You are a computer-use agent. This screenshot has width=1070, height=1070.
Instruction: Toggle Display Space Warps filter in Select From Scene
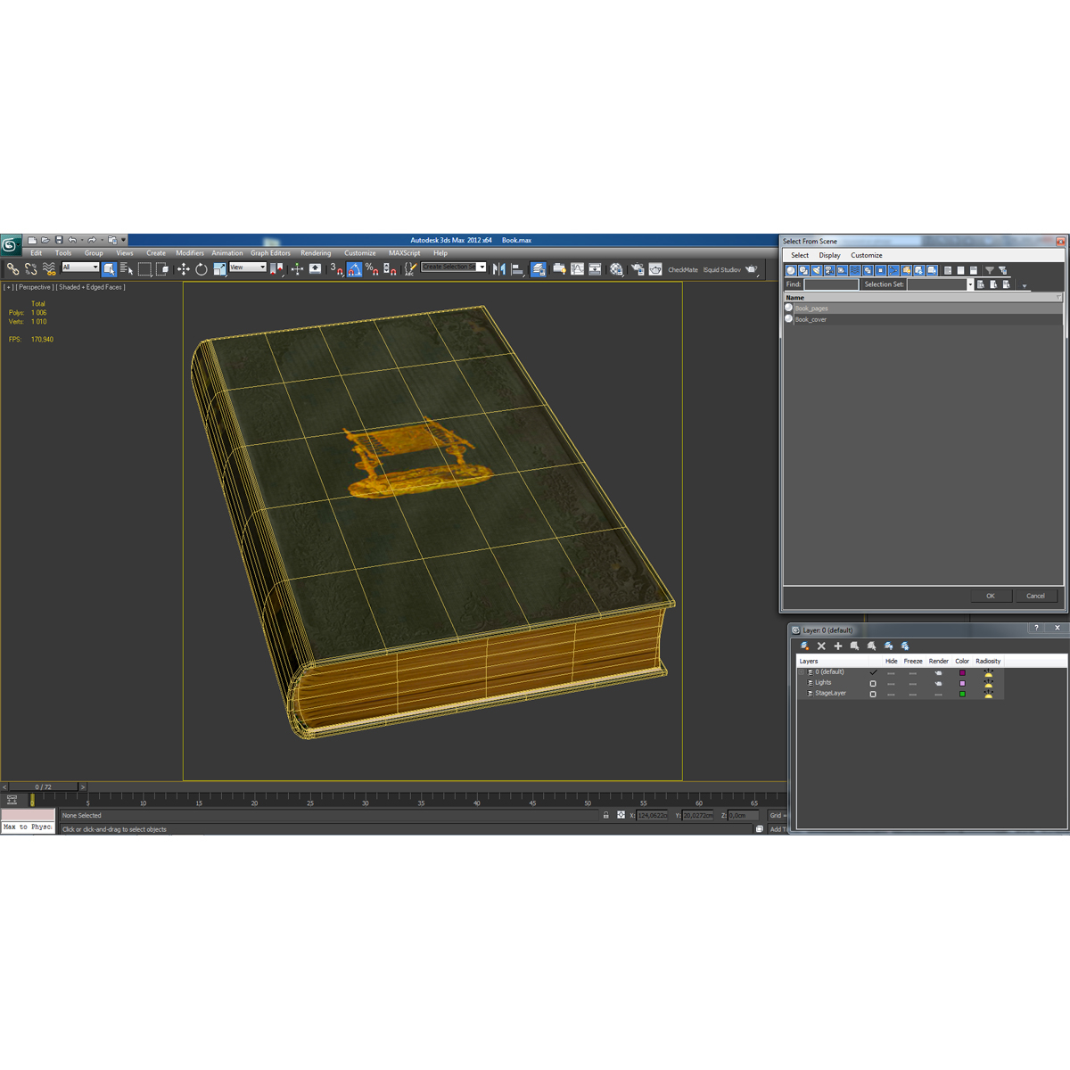click(x=854, y=270)
